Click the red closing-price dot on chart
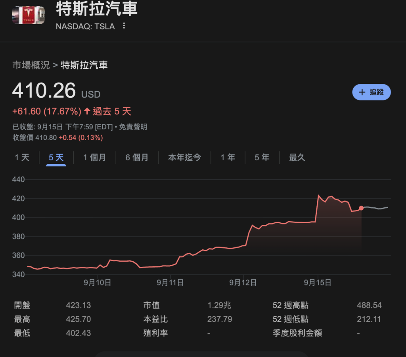 pos(361,208)
